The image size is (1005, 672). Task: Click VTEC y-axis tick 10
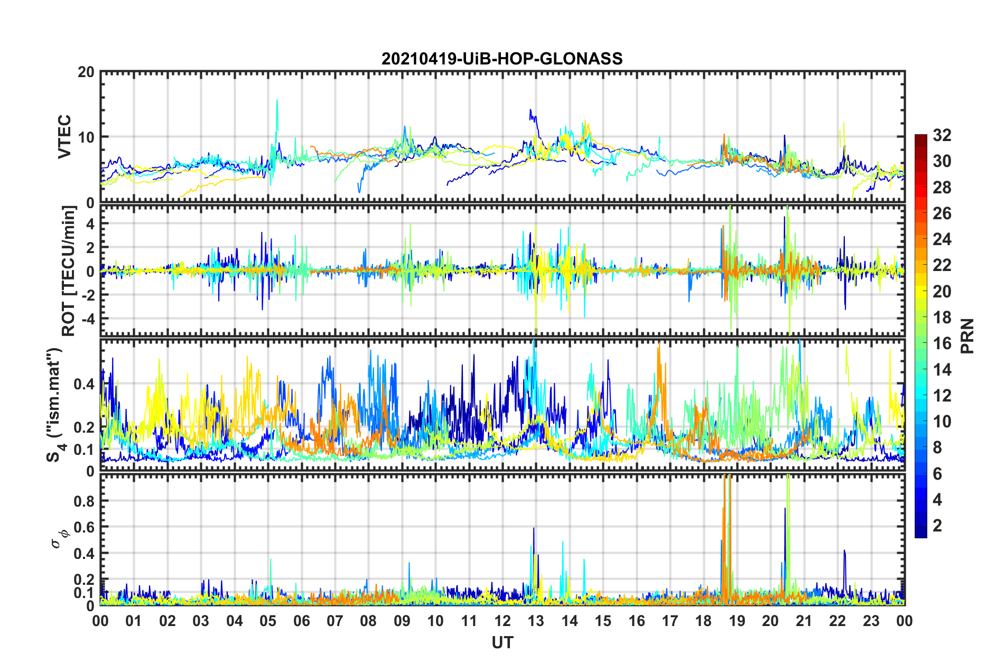[x=86, y=137]
